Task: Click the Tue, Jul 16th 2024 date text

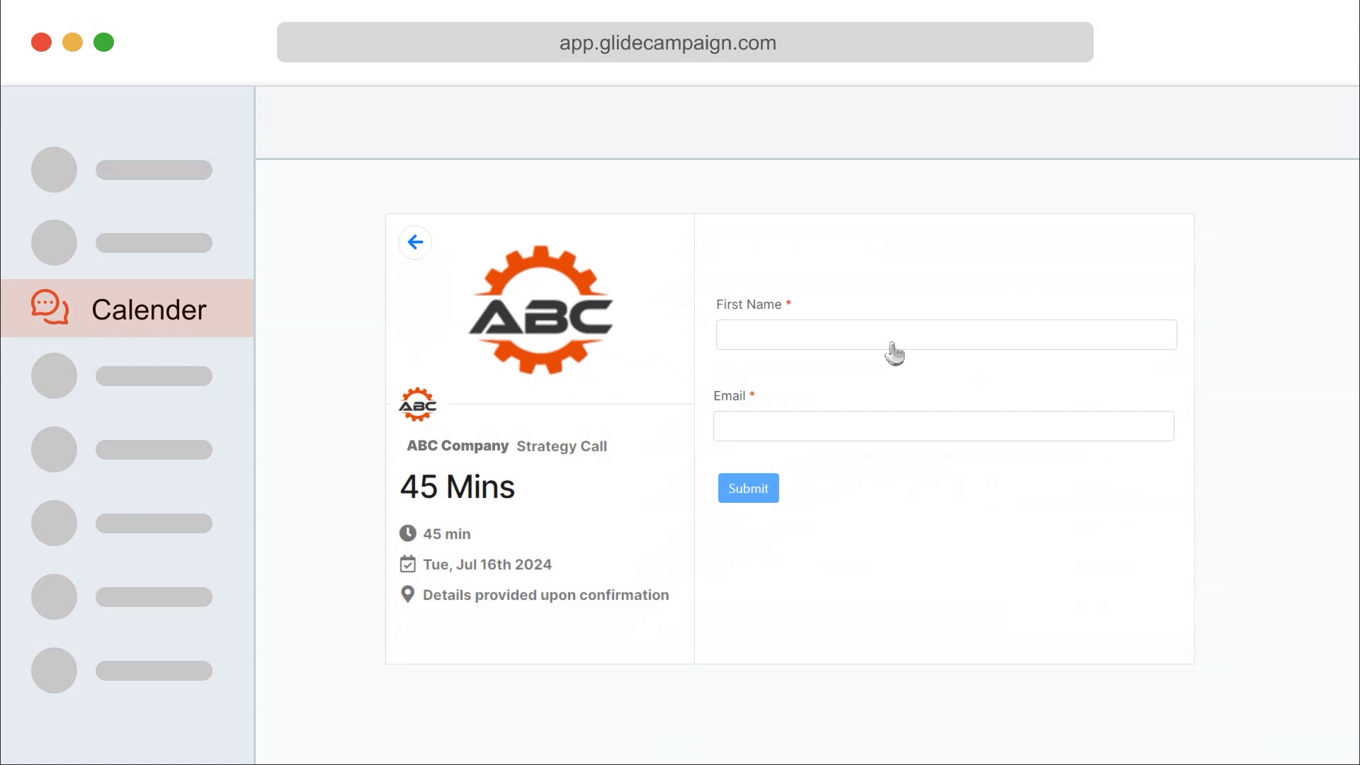Action: click(x=487, y=565)
